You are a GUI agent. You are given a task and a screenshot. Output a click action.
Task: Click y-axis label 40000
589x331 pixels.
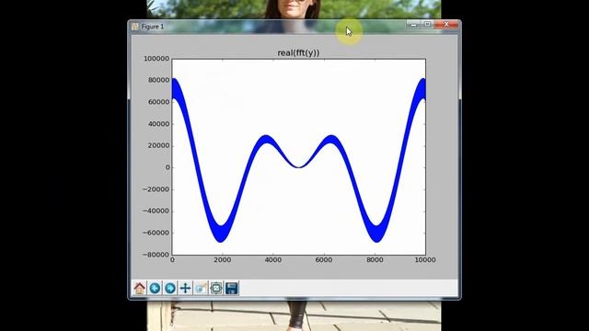tap(158, 124)
